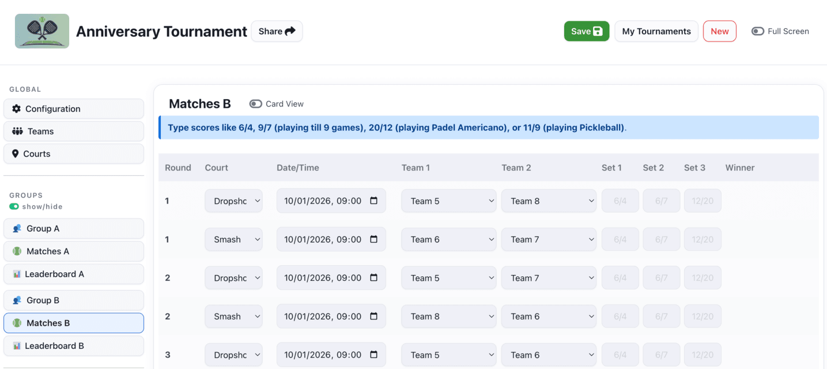This screenshot has height=369, width=827.
Task: Share the Anniversary Tournament
Action: tap(277, 31)
